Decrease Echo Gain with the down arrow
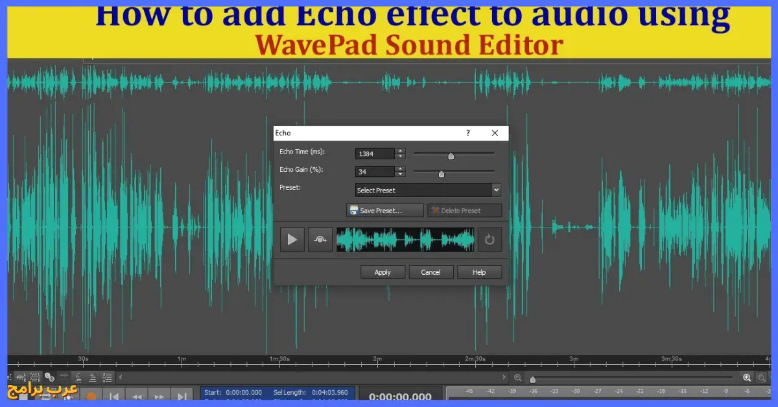778x407 pixels. click(x=400, y=174)
